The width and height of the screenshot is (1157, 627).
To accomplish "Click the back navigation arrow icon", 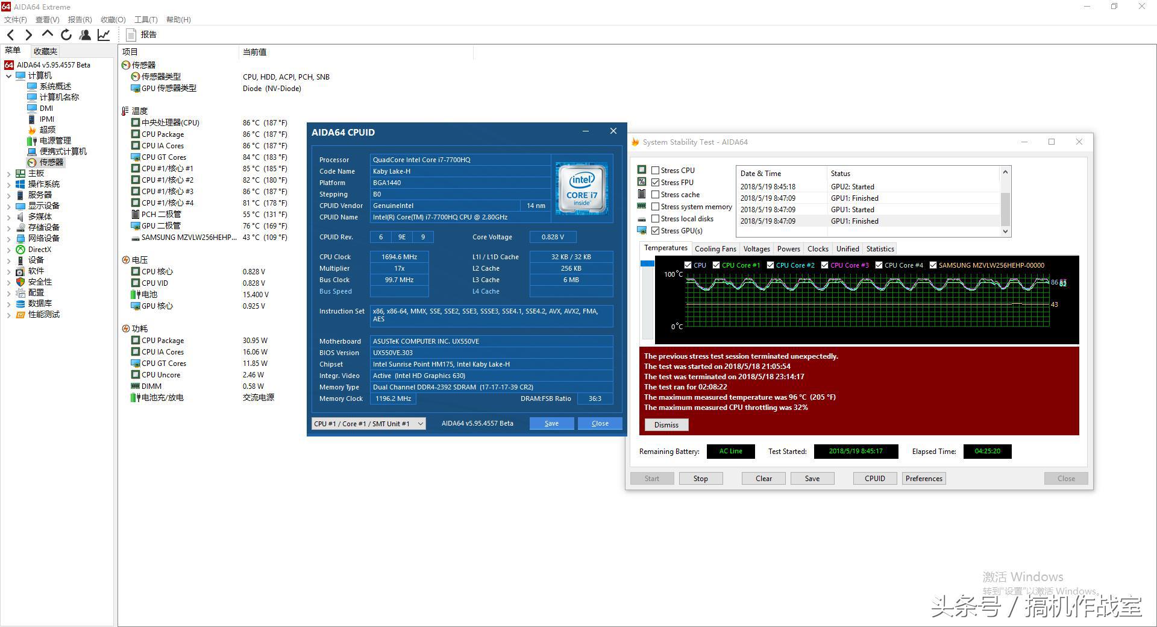I will (11, 35).
